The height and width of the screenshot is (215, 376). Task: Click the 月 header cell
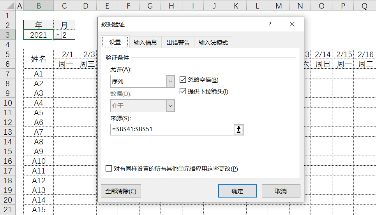tap(64, 25)
